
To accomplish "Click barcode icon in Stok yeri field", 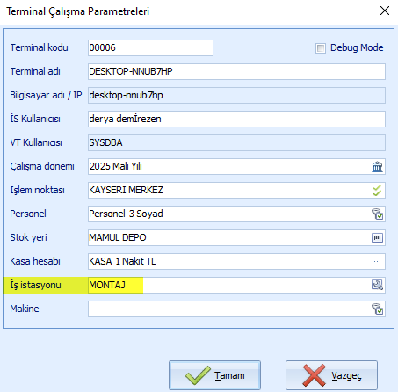I will (x=377, y=237).
